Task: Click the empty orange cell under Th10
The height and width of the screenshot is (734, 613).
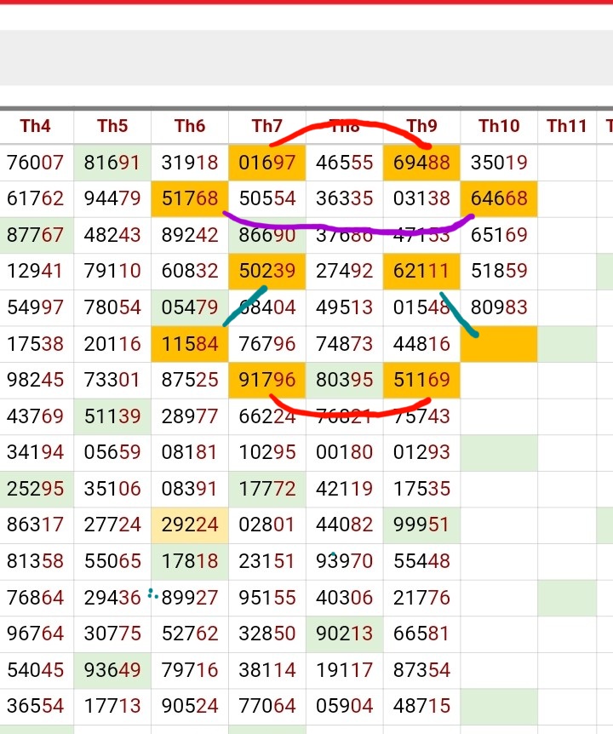Action: point(499,343)
